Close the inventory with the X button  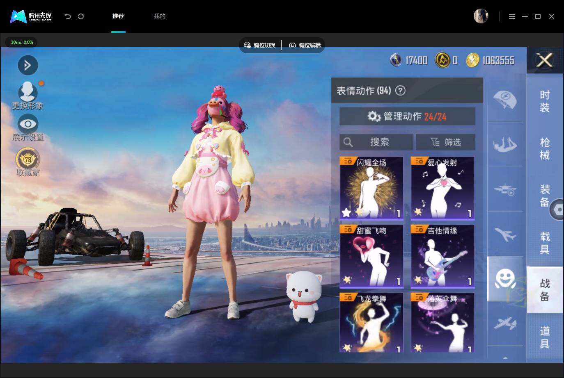coord(545,61)
